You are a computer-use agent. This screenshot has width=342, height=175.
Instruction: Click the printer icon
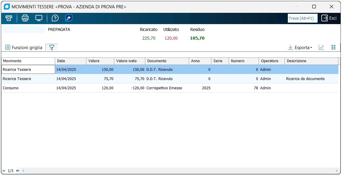pos(25,18)
